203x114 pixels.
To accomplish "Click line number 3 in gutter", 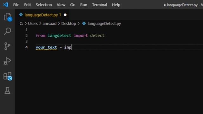I will [x=27, y=41].
